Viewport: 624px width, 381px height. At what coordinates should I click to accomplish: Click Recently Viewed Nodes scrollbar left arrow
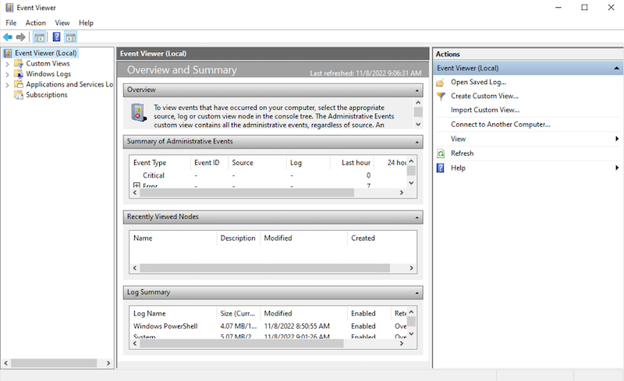tap(134, 268)
